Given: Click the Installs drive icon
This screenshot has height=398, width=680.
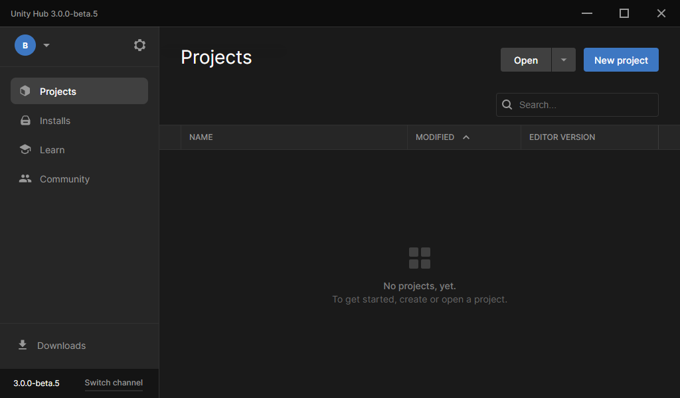Looking at the screenshot, I should [25, 121].
